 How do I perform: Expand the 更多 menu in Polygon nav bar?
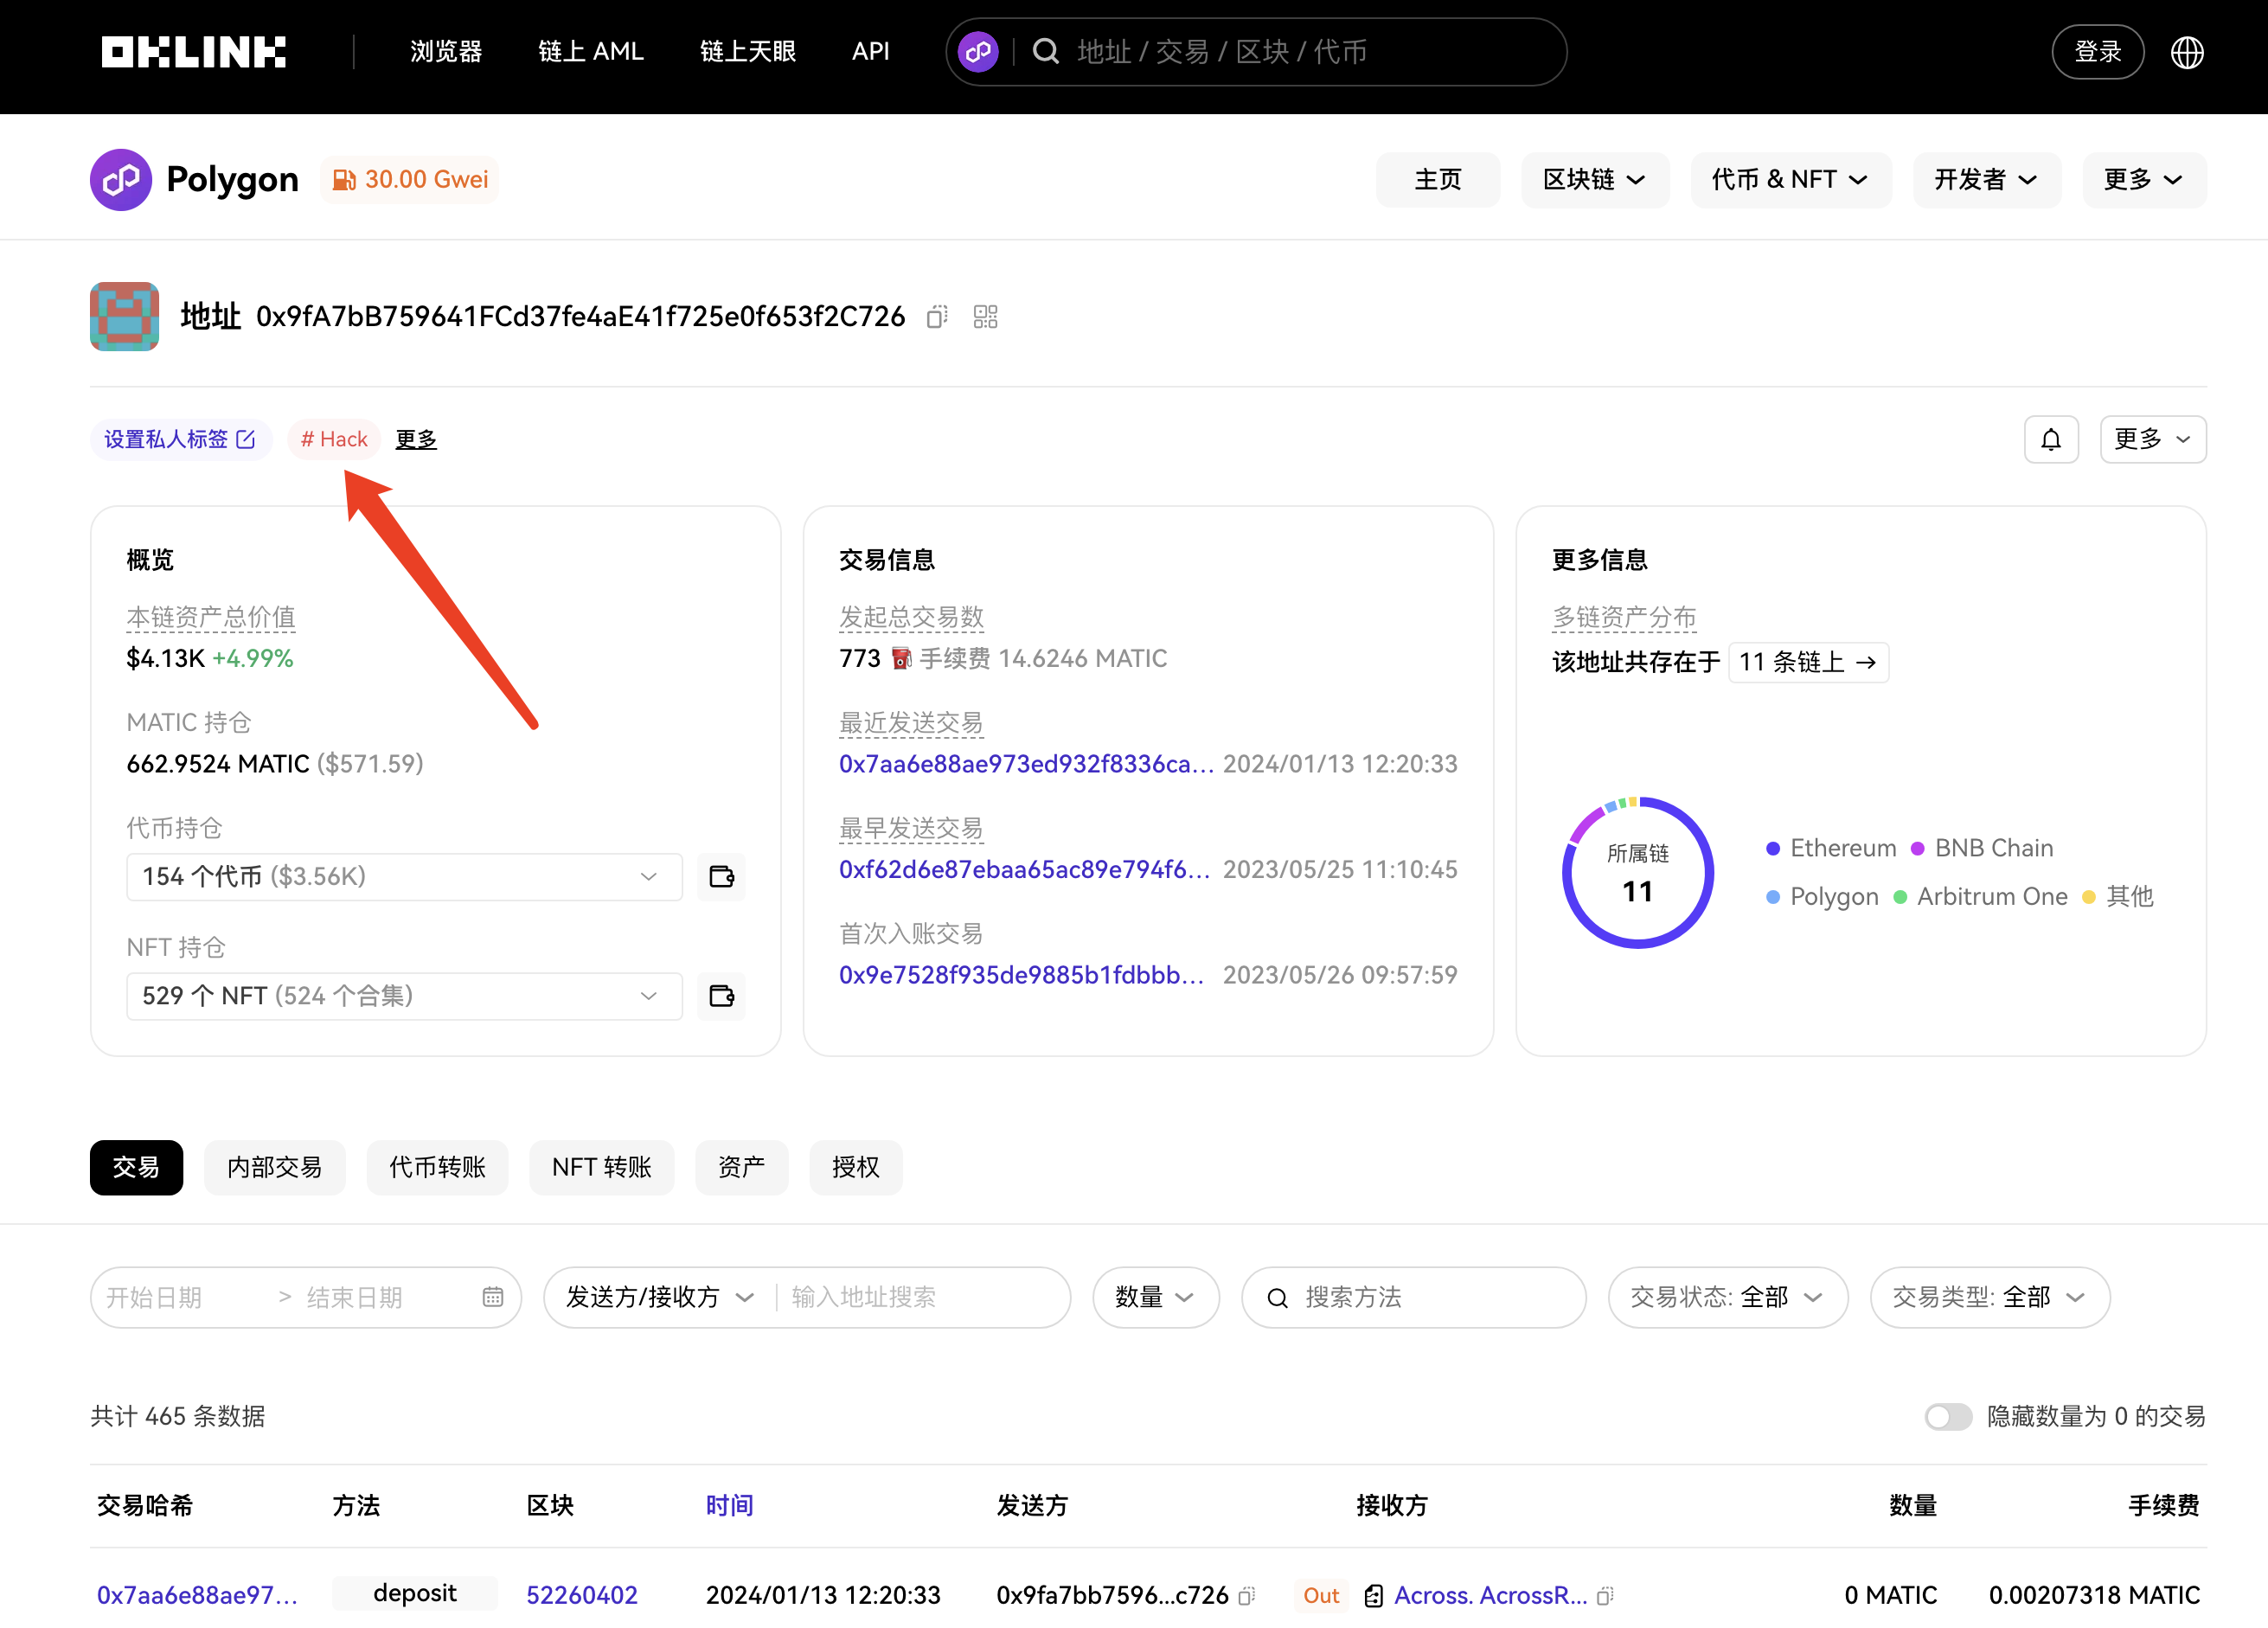tap(2144, 180)
